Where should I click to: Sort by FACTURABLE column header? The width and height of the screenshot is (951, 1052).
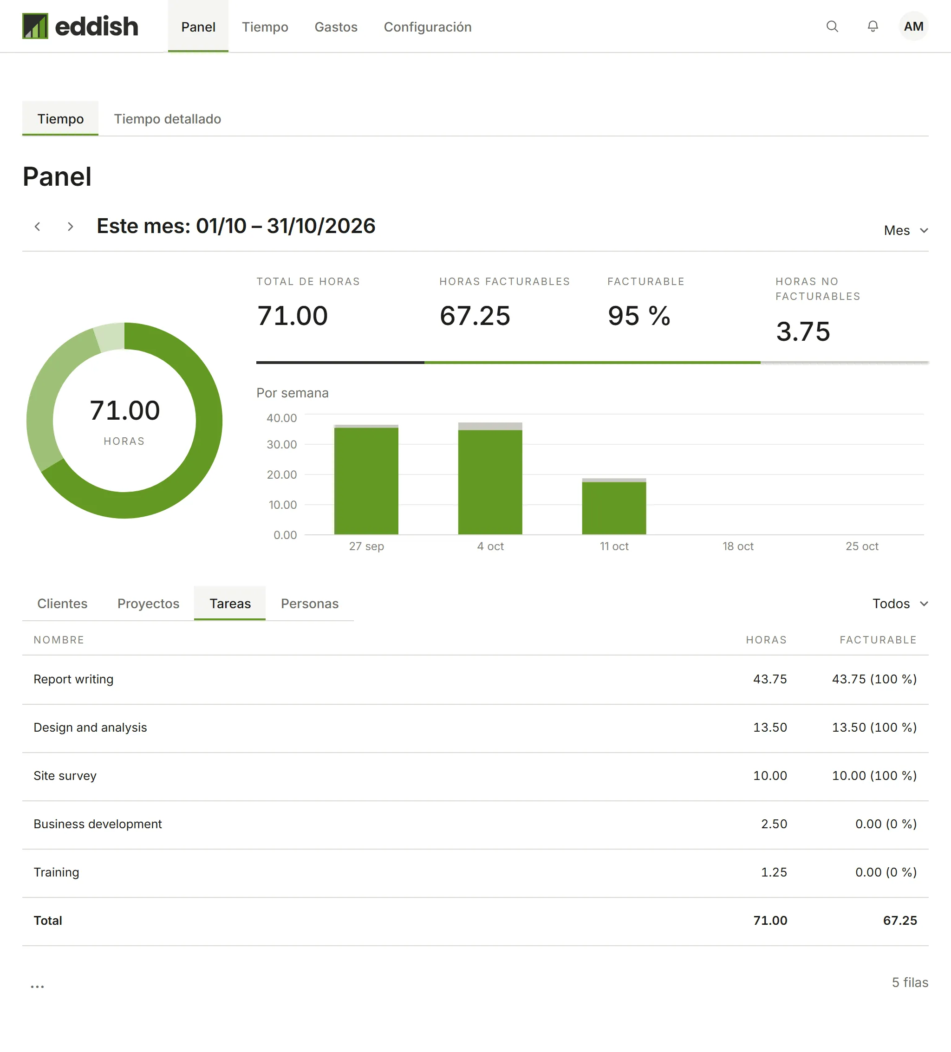coord(878,640)
